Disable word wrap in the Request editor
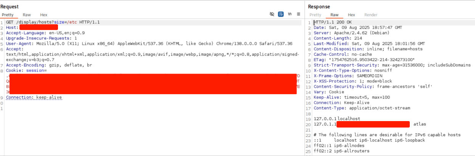475x156 pixels. 281,14
